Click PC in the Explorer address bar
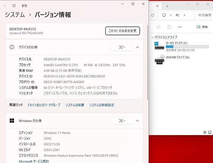 click(x=178, y=15)
